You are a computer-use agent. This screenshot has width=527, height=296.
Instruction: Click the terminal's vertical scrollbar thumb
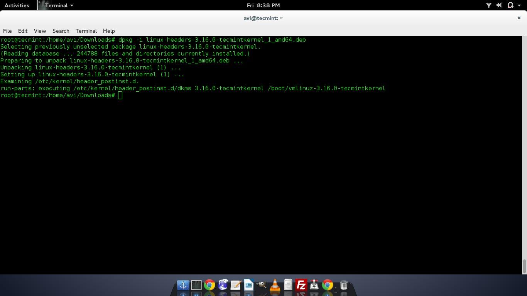coord(524,266)
